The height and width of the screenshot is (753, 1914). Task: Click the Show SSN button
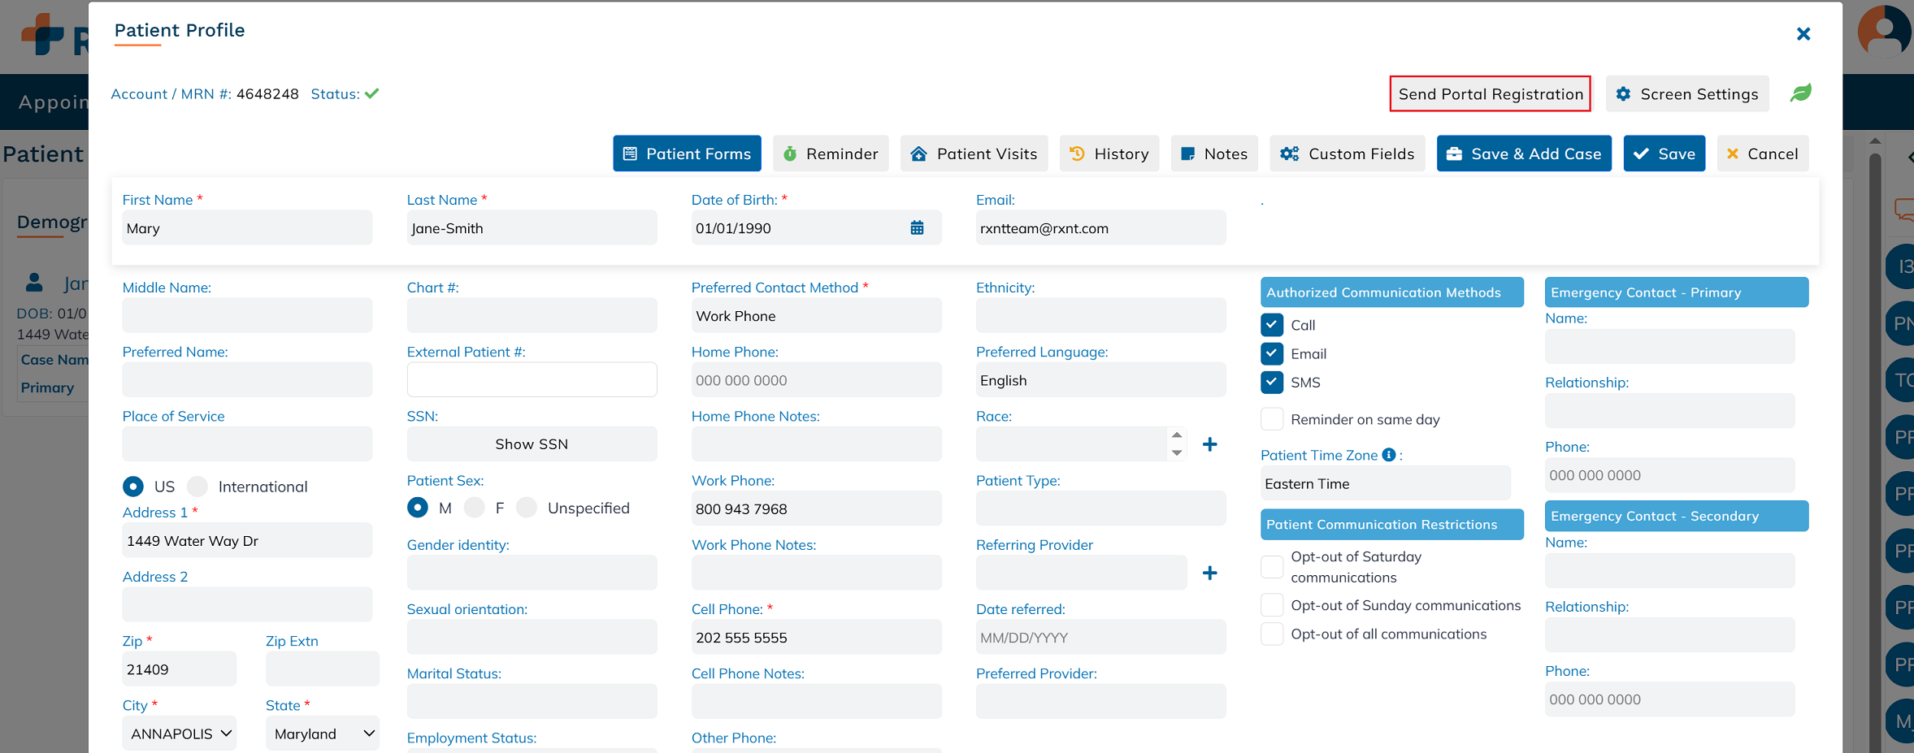click(532, 444)
